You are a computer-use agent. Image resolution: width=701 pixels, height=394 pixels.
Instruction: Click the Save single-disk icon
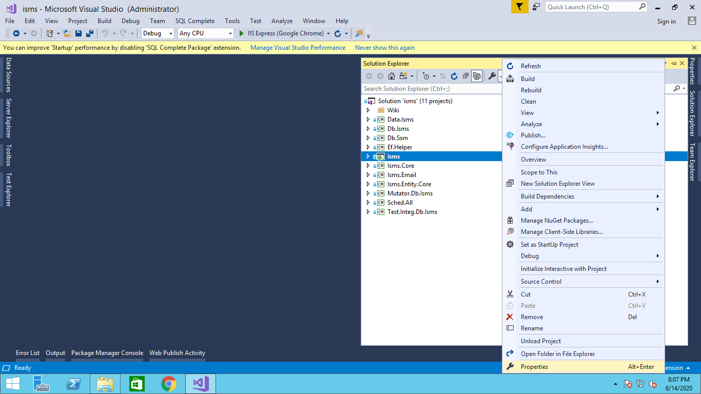point(79,33)
